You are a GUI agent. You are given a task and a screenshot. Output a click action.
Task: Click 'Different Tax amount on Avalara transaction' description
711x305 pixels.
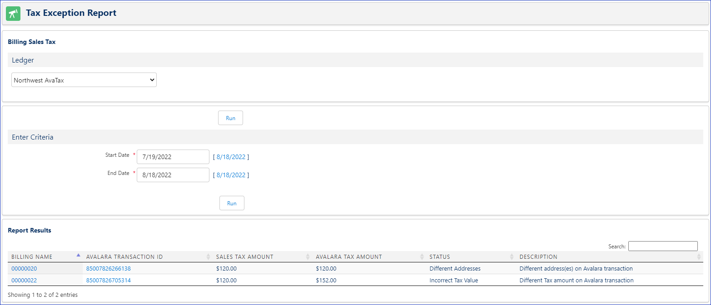tap(577, 280)
